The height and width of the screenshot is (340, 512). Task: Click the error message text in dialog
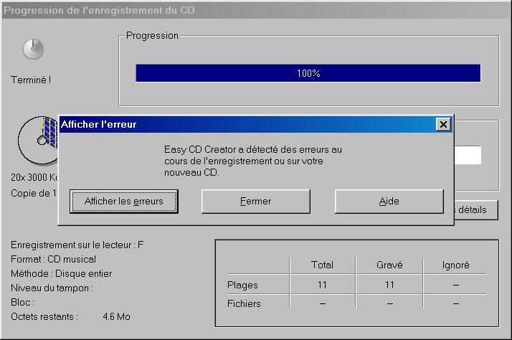[x=253, y=161]
